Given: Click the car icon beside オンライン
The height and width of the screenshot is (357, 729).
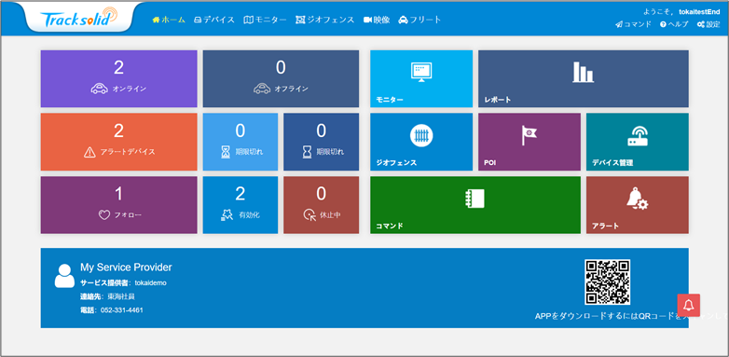Looking at the screenshot, I should point(100,89).
